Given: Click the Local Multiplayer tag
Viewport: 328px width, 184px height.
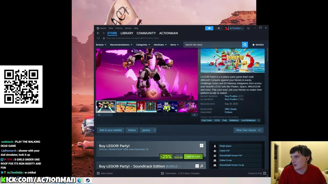Looking at the screenshot, I should [x=248, y=120].
